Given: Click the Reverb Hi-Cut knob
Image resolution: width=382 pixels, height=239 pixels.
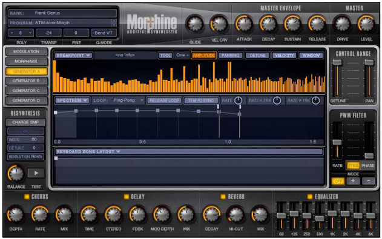Looking at the screenshot, I should coord(236,215).
